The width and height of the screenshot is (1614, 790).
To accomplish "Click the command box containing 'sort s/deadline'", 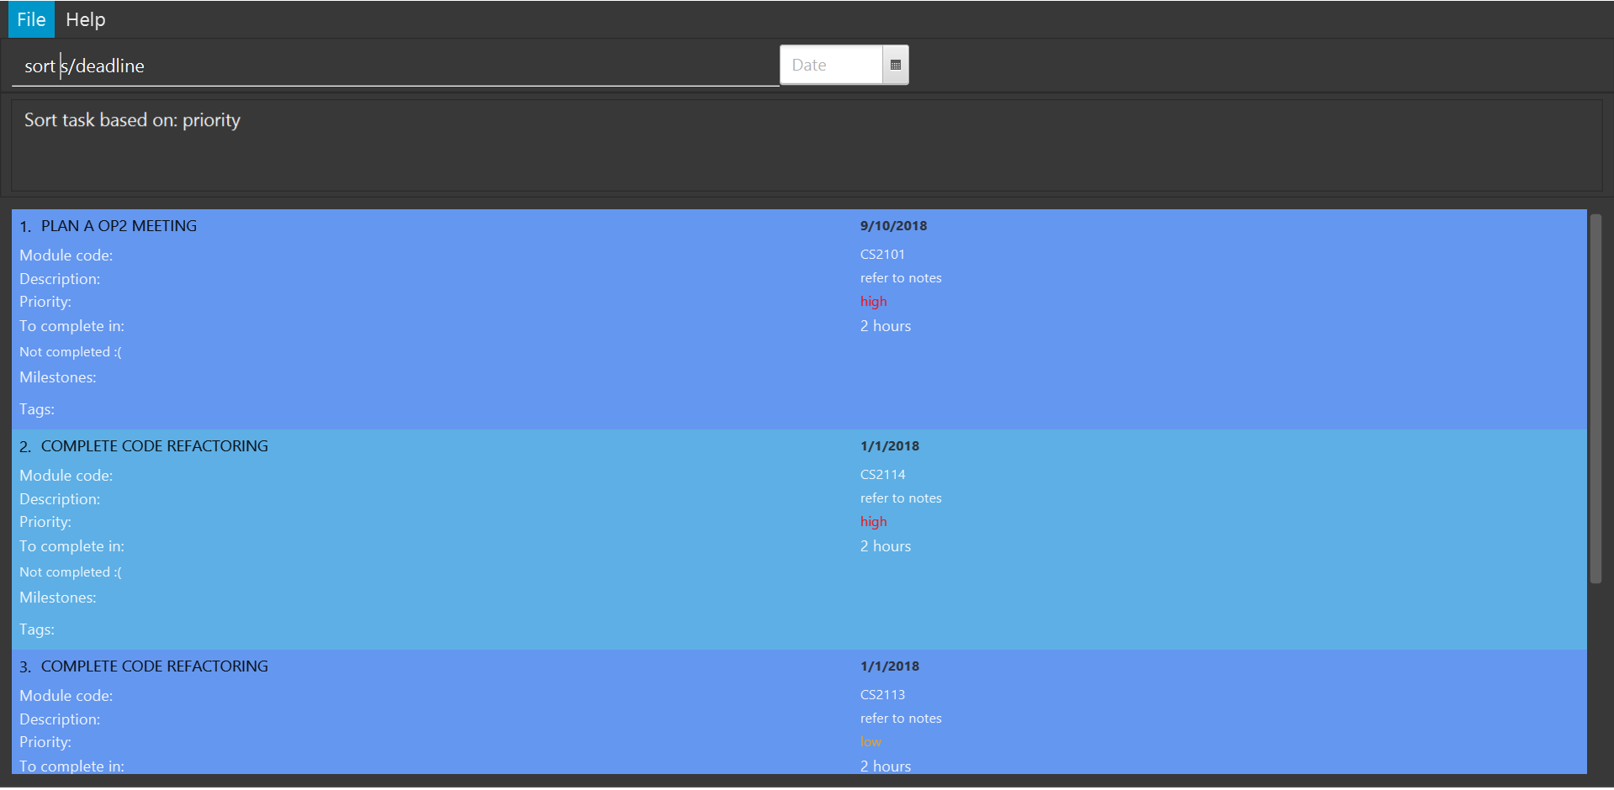I will point(395,66).
